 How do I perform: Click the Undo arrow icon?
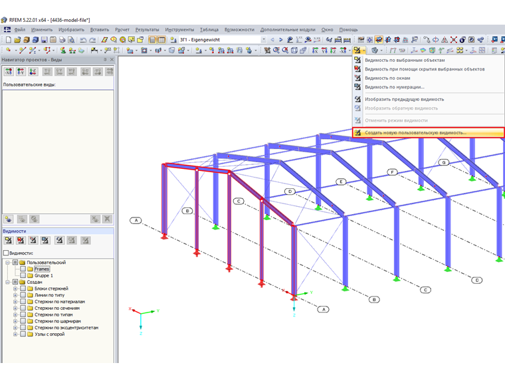click(83, 40)
